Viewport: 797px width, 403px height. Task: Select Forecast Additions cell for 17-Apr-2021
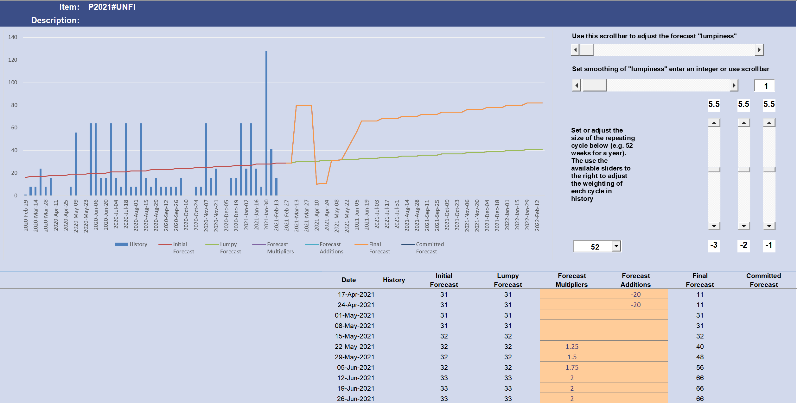point(635,294)
